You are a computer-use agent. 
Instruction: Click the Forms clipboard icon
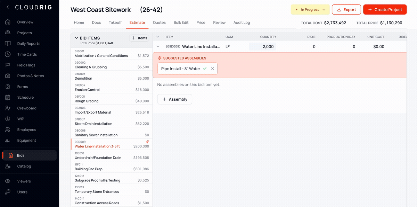(x=8, y=87)
